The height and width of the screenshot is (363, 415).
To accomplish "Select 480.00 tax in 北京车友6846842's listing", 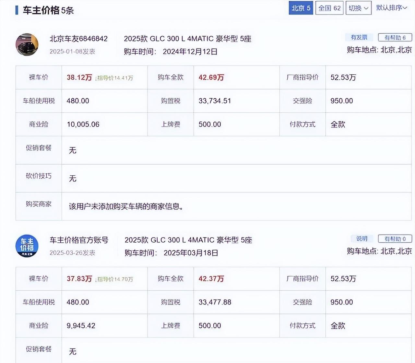I will coord(78,101).
